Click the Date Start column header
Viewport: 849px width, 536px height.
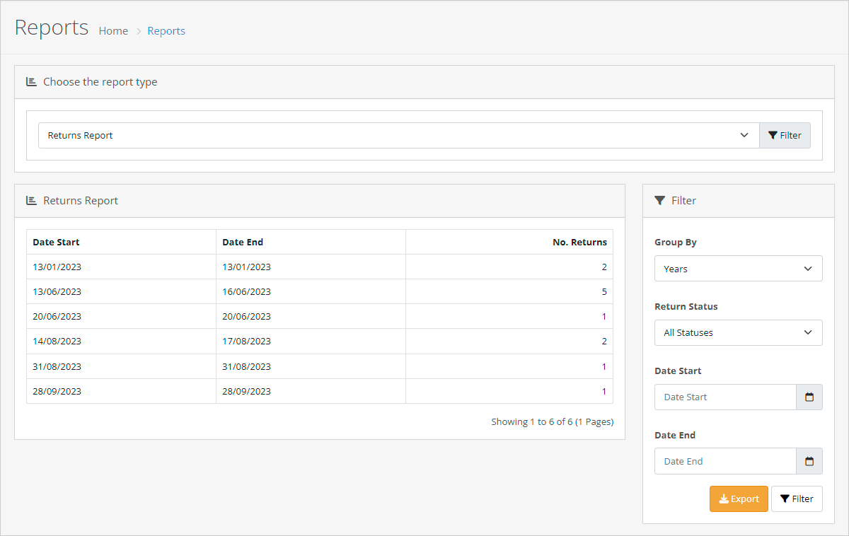point(57,243)
